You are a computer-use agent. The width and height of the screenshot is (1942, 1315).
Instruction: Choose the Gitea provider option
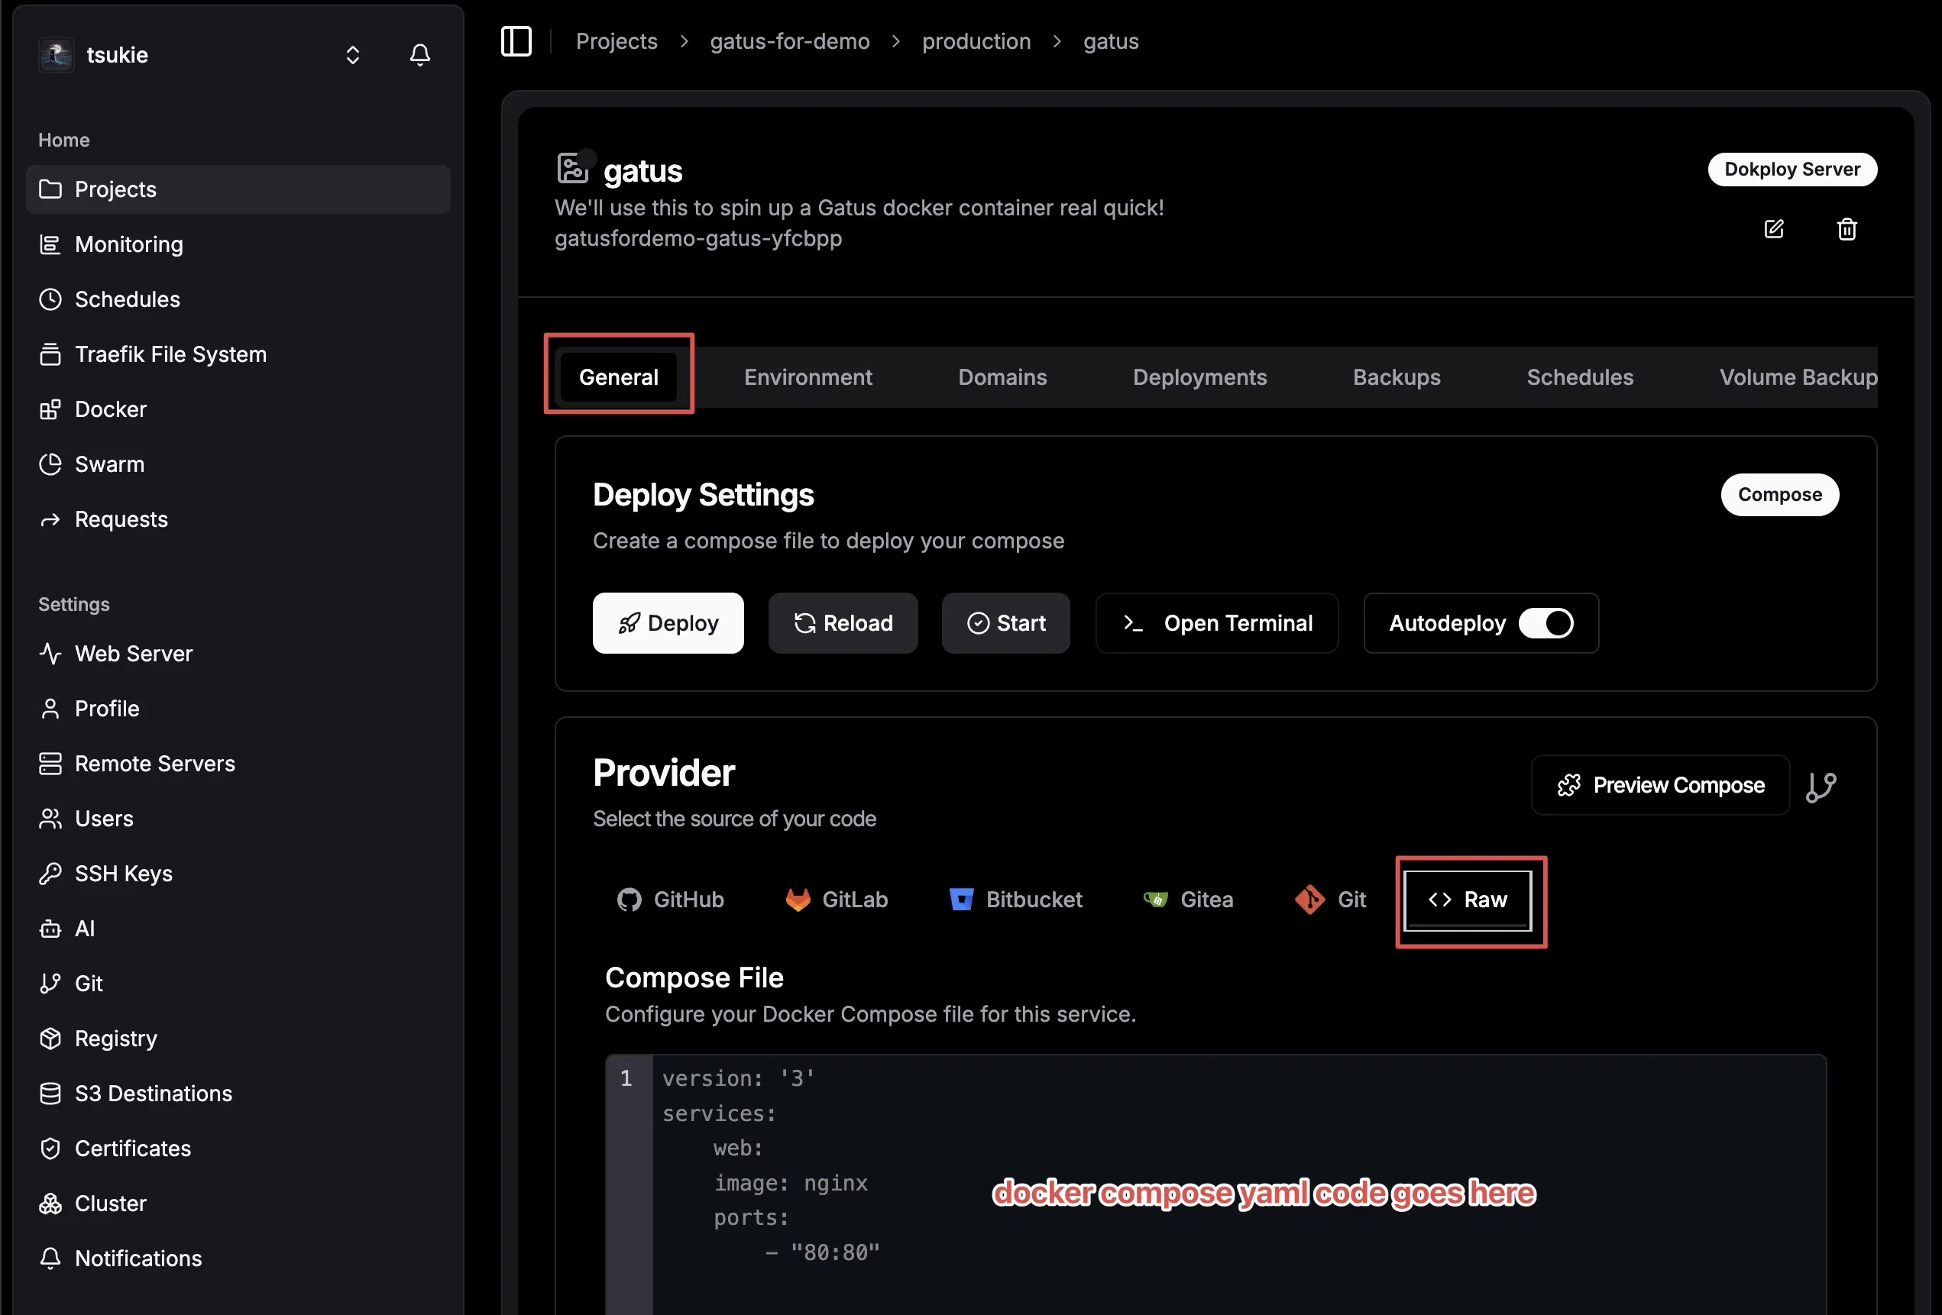coord(1187,900)
